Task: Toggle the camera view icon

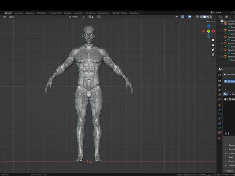Action: coord(213,50)
